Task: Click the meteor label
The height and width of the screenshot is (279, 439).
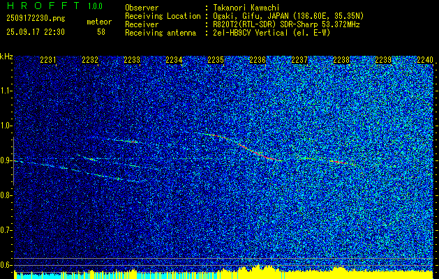Action: coord(99,22)
